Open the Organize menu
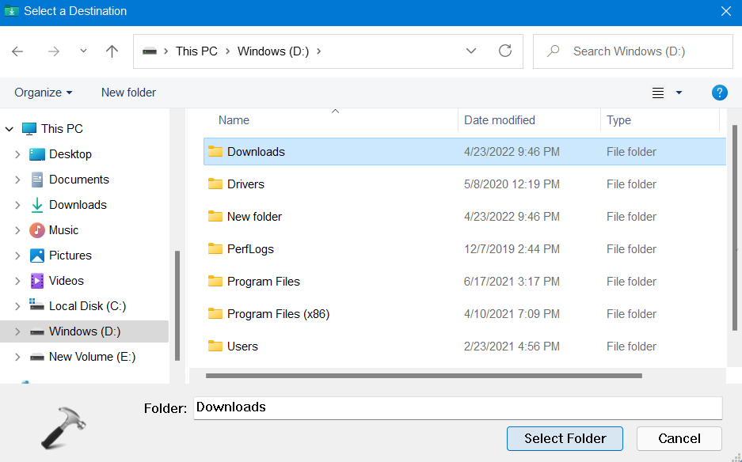The image size is (742, 462). [44, 93]
